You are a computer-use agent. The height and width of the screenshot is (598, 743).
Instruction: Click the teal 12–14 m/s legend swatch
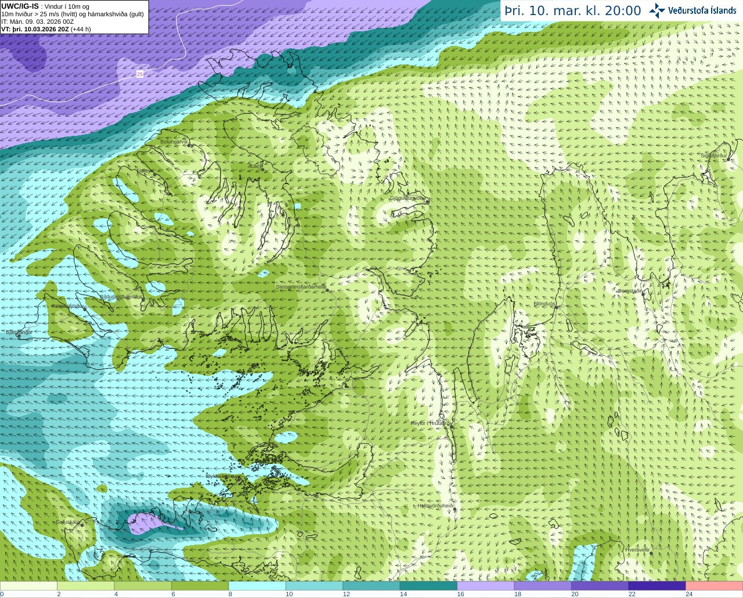[371, 586]
